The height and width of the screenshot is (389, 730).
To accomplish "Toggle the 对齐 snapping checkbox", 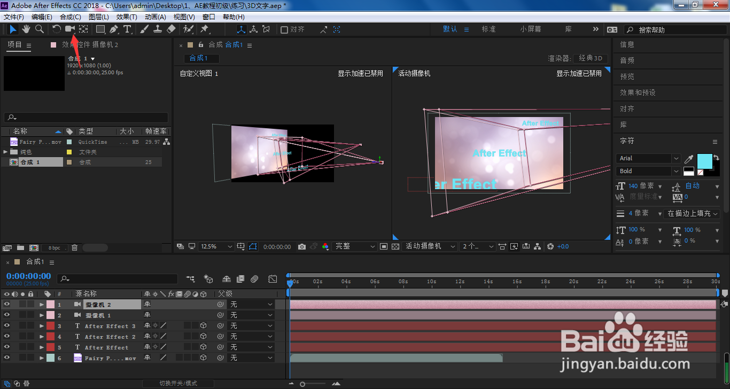I will pyautogui.click(x=284, y=29).
